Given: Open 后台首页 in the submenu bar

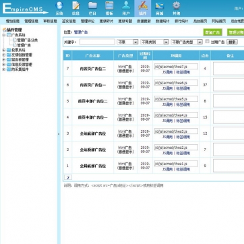Looking at the screenshot, I should point(200,21).
